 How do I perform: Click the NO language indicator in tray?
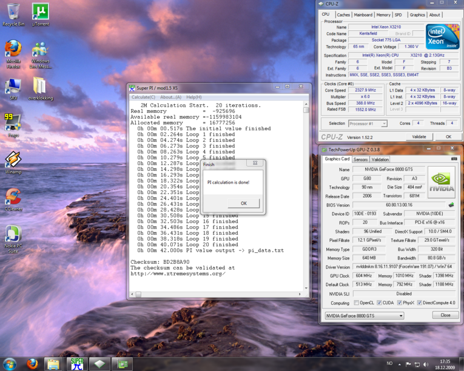tap(389, 363)
